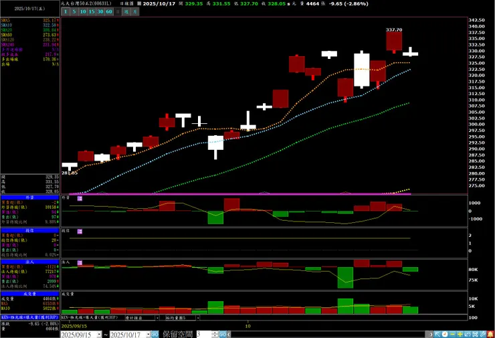Screen dimensions: 495x338
Task: Select the drawing pen icon
Action: tap(483, 334)
